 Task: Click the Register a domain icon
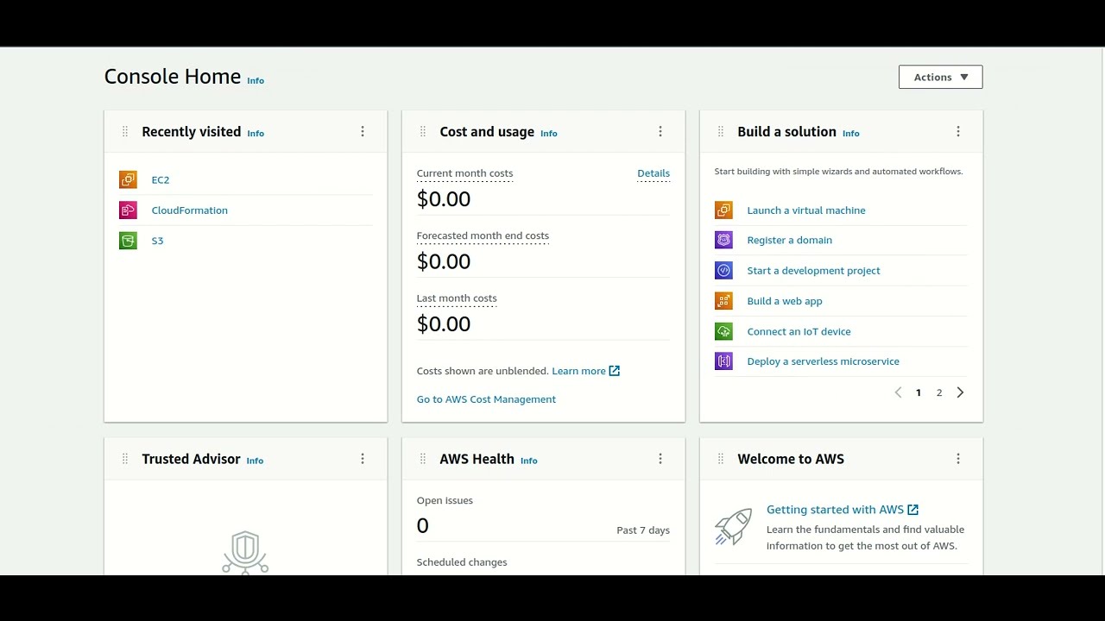723,240
